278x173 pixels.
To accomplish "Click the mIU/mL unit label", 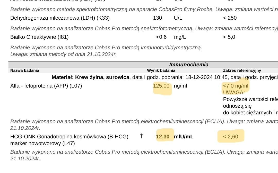I will pos(184,137).
